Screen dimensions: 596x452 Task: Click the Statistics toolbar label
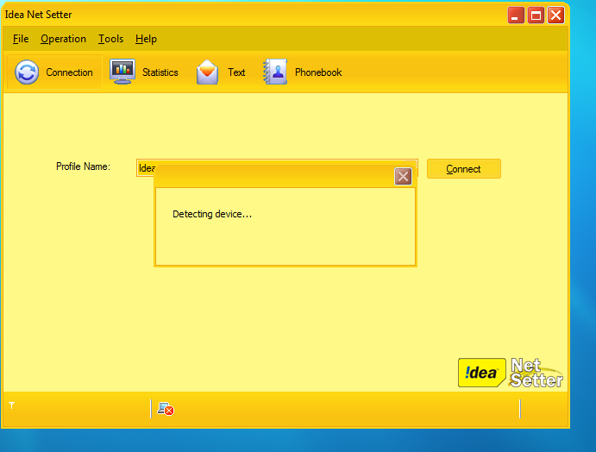pyautogui.click(x=160, y=72)
